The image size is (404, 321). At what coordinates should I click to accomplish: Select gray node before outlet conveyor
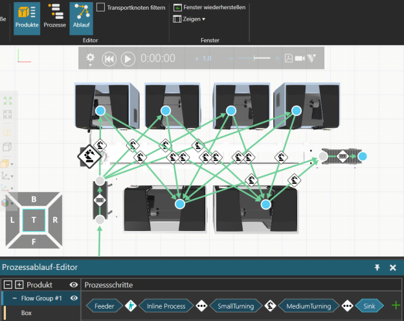coord(323,156)
